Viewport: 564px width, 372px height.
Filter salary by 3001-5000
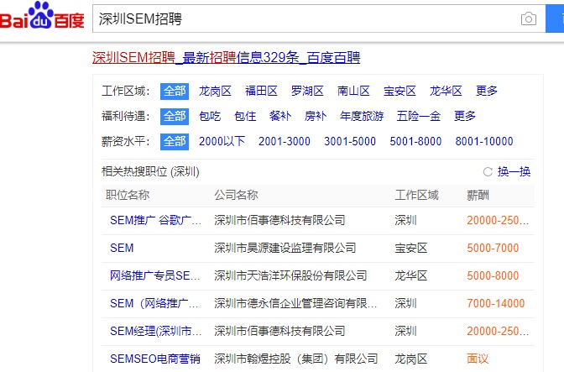click(x=350, y=142)
